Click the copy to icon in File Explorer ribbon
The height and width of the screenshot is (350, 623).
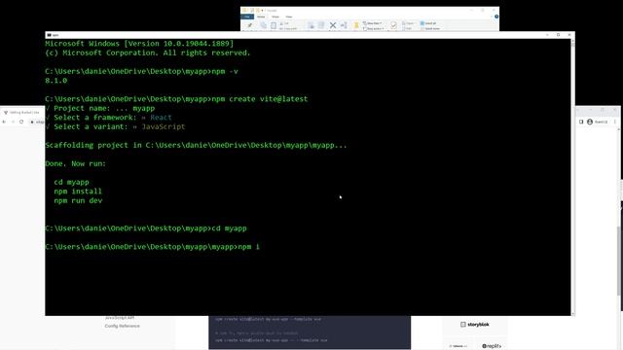coord(321,25)
